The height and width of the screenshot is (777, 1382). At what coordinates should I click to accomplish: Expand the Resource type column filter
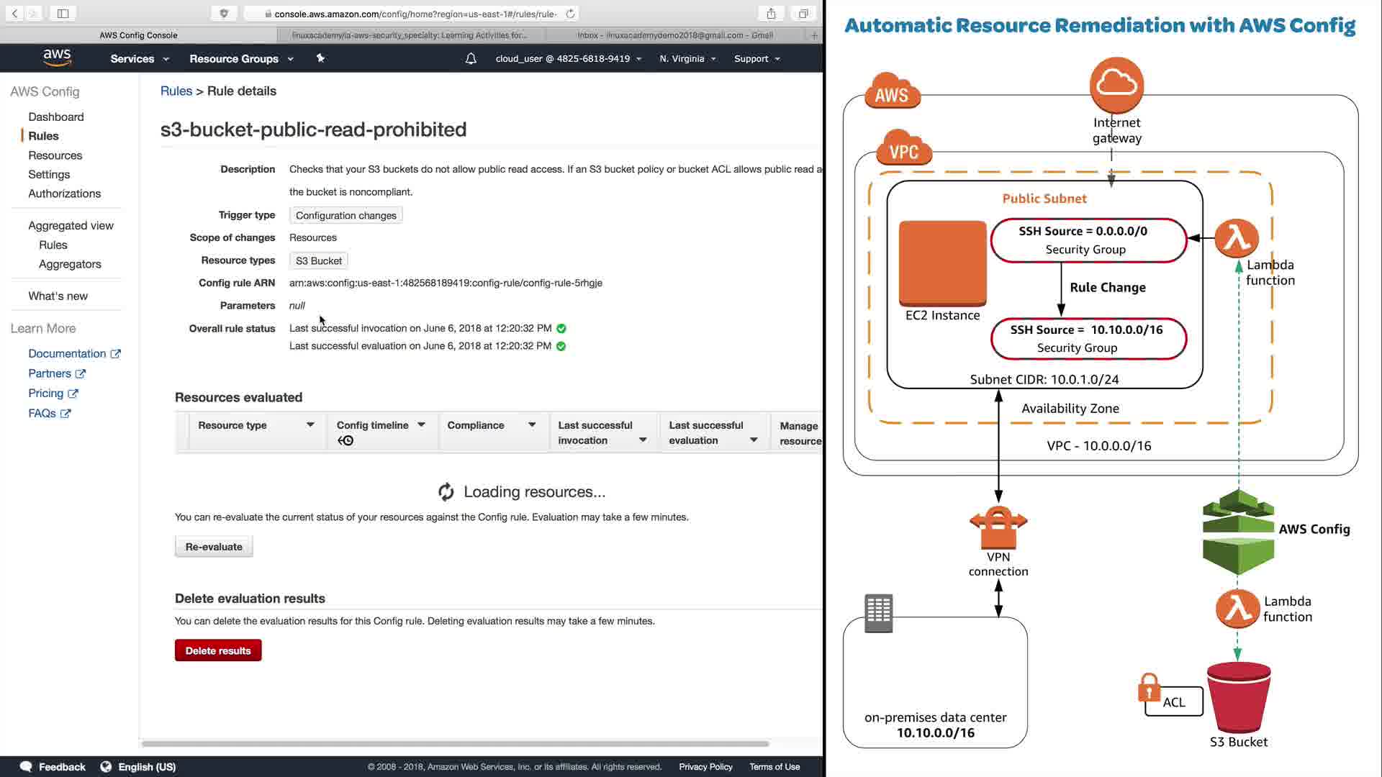click(310, 425)
